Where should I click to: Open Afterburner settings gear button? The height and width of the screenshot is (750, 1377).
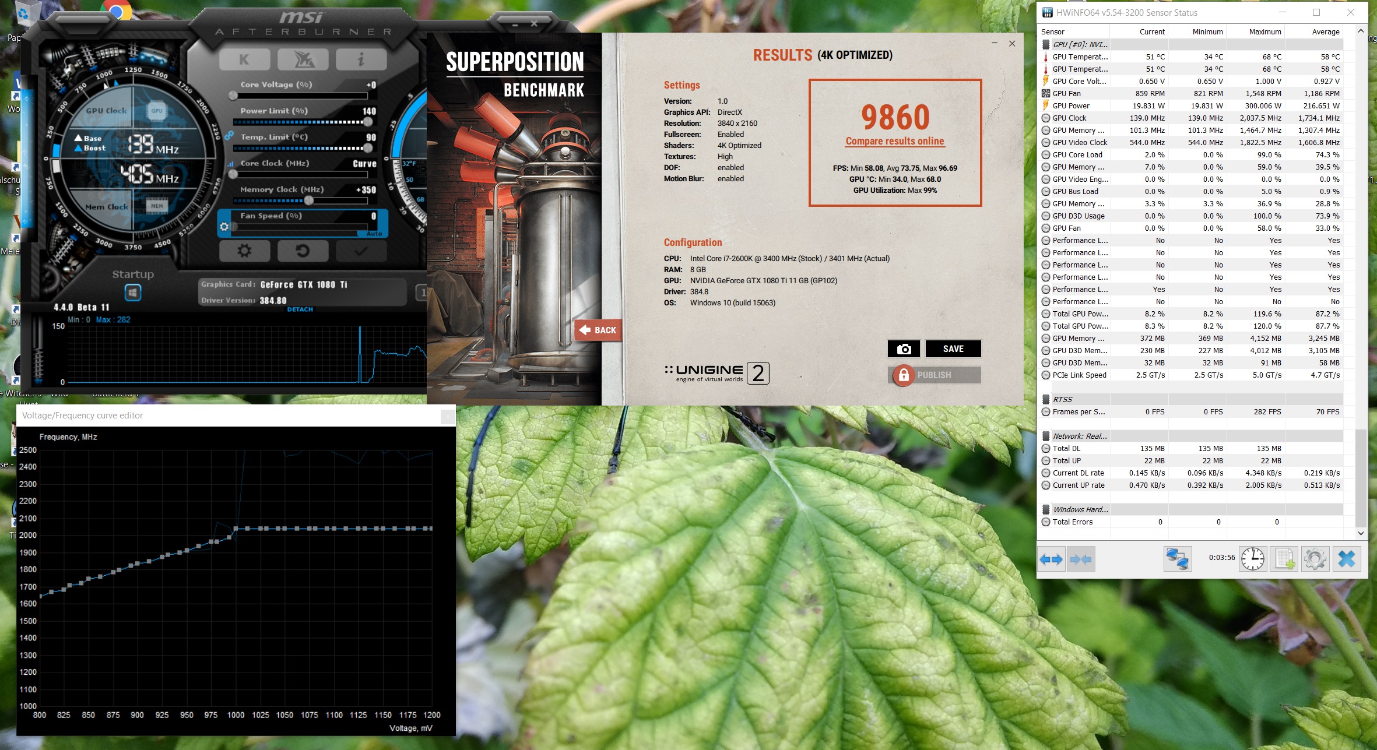click(244, 251)
